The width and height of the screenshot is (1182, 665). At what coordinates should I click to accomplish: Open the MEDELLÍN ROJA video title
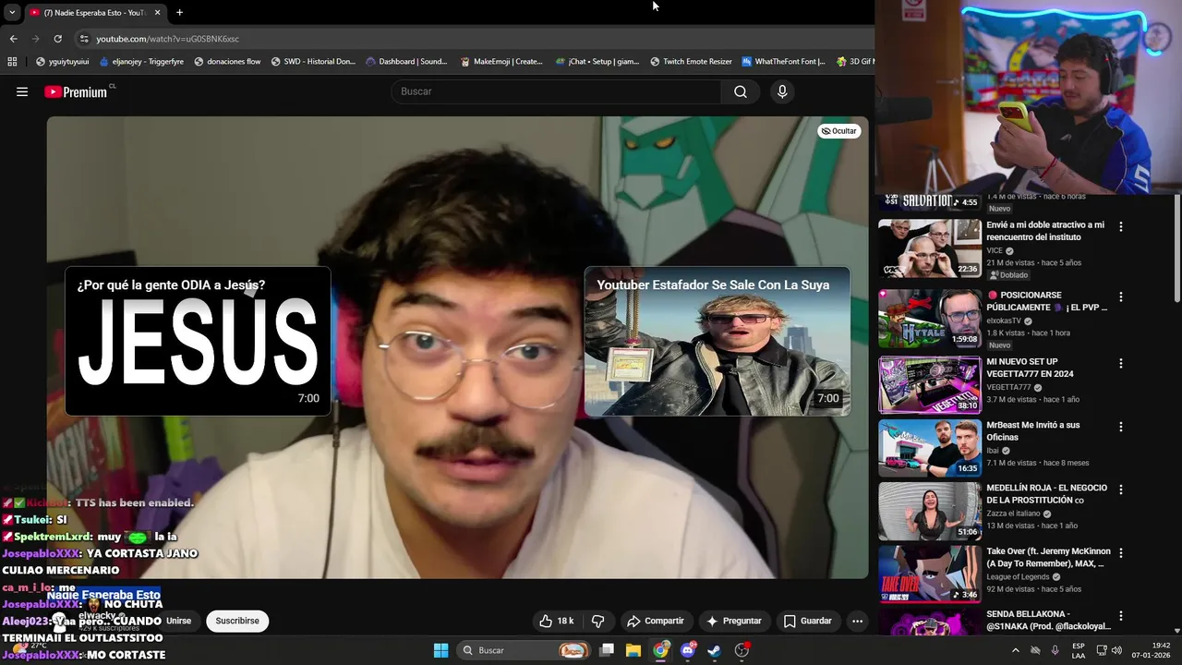point(1046,494)
